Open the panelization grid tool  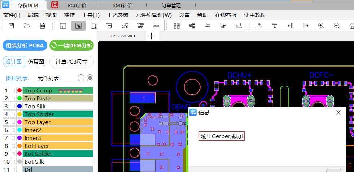pyautogui.click(x=176, y=26)
